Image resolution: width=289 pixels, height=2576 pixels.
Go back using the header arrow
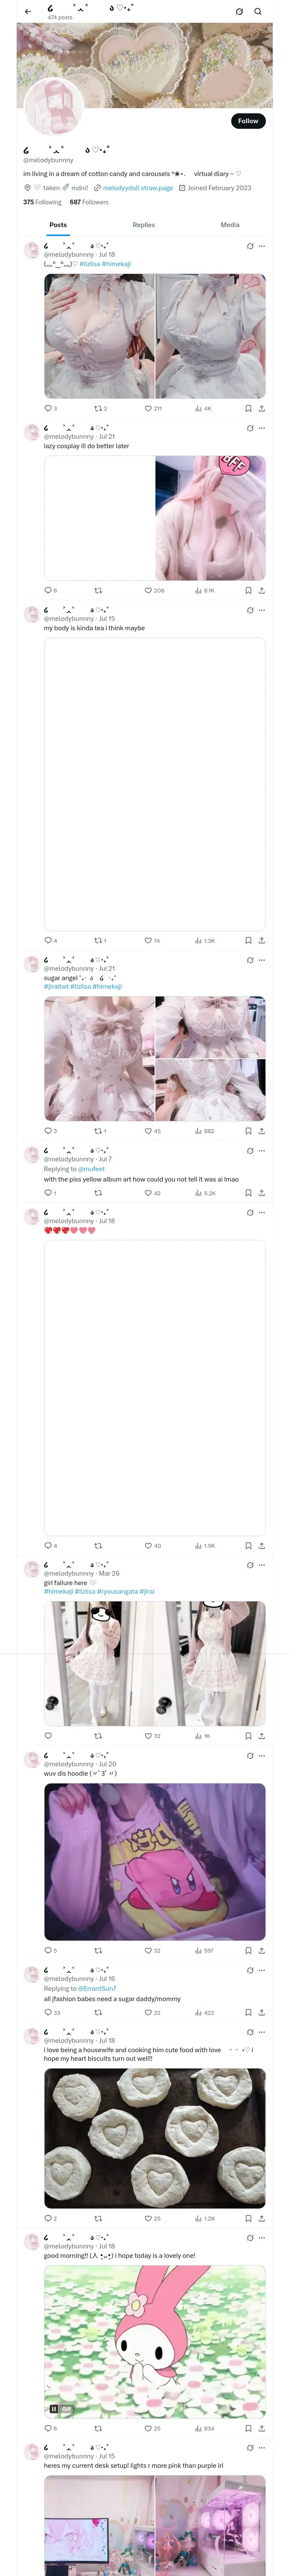point(28,12)
